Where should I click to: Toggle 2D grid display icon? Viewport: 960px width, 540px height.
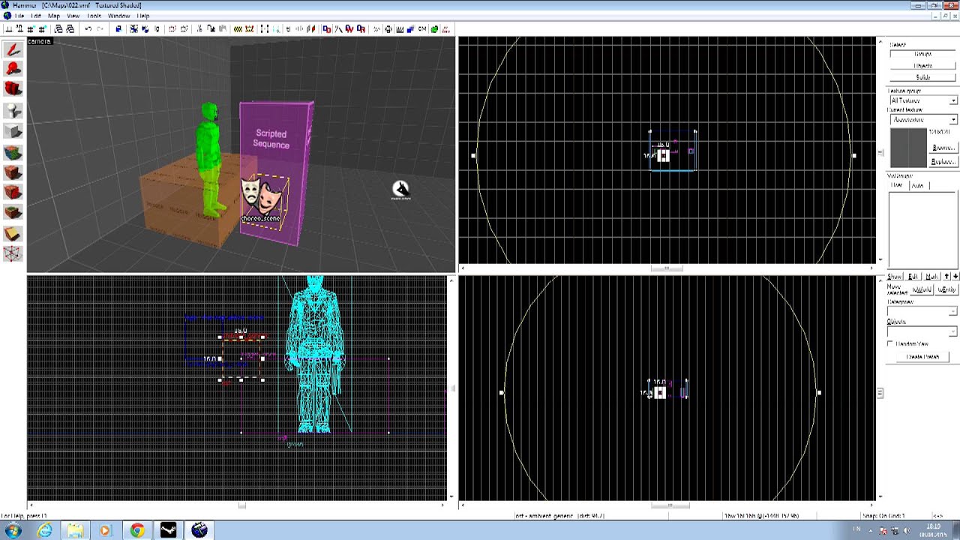coord(7,29)
